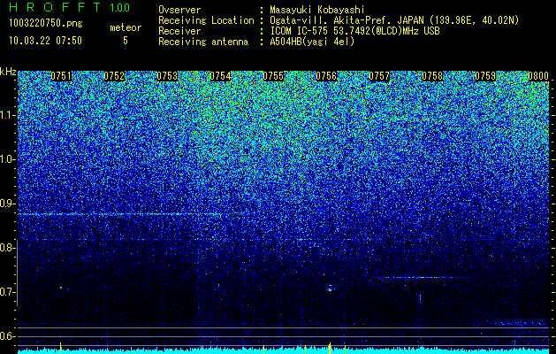This screenshot has height=354, width=556.
Task: Click the green 'meteor' label
Action: point(126,27)
